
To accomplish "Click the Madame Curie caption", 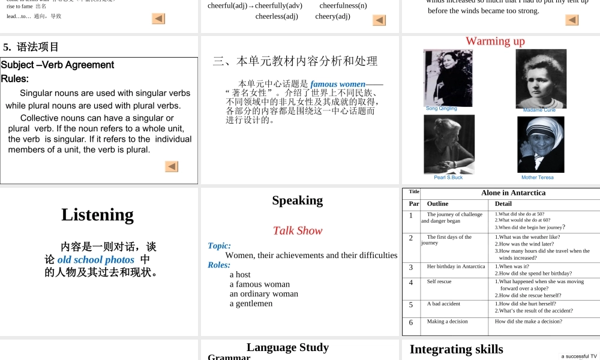I will click(539, 110).
